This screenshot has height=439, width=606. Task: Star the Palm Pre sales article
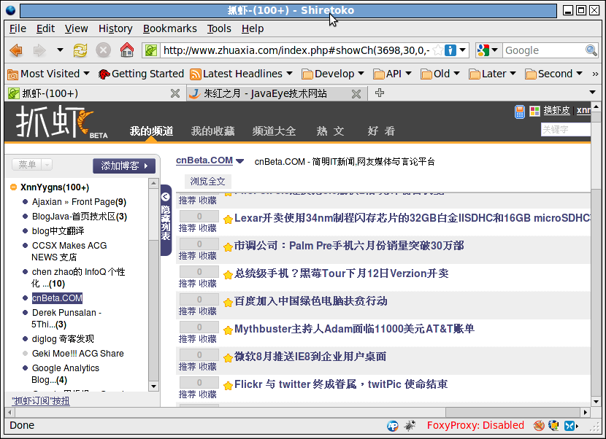[228, 247]
